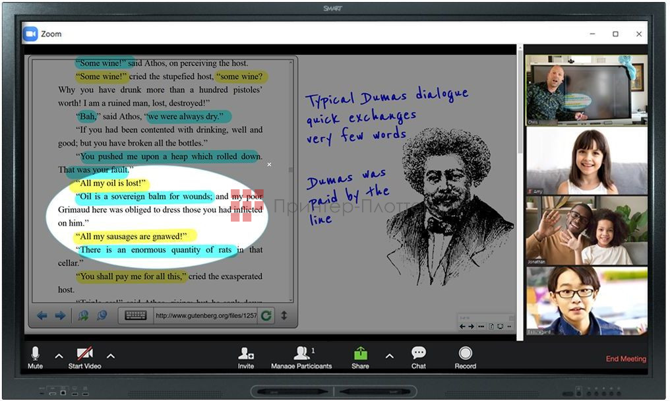Go back using browser's blue left arrow
The height and width of the screenshot is (401, 670).
(x=42, y=316)
